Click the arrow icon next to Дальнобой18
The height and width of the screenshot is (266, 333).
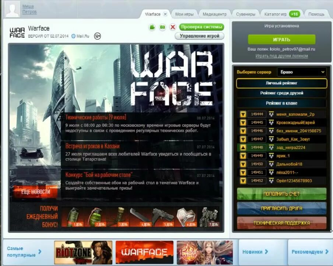pyautogui.click(x=243, y=164)
